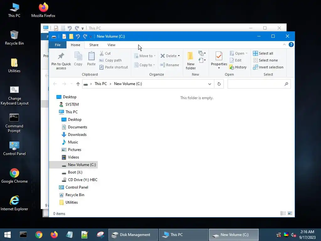The width and height of the screenshot is (321, 241).
Task: Switch to large icons view icon
Action: click(x=290, y=213)
